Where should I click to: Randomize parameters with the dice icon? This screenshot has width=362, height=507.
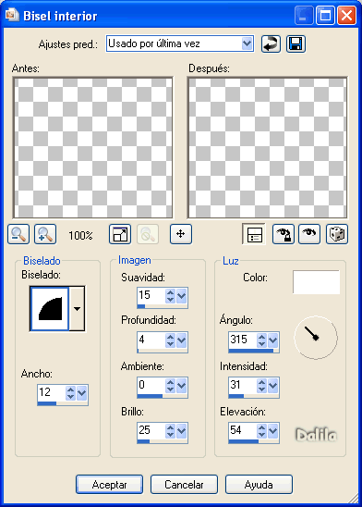click(337, 234)
